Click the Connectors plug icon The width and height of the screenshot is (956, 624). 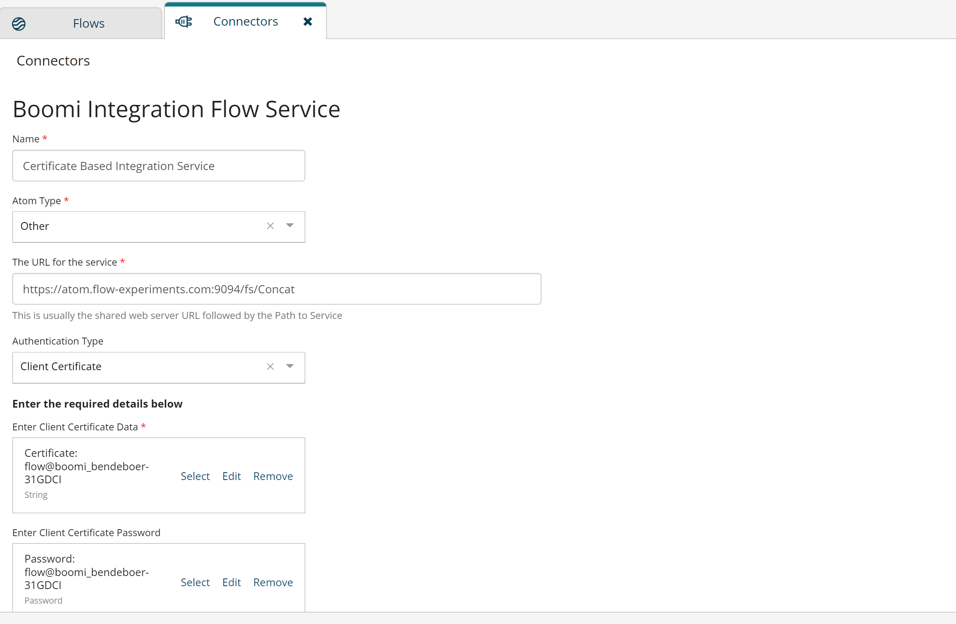point(184,22)
